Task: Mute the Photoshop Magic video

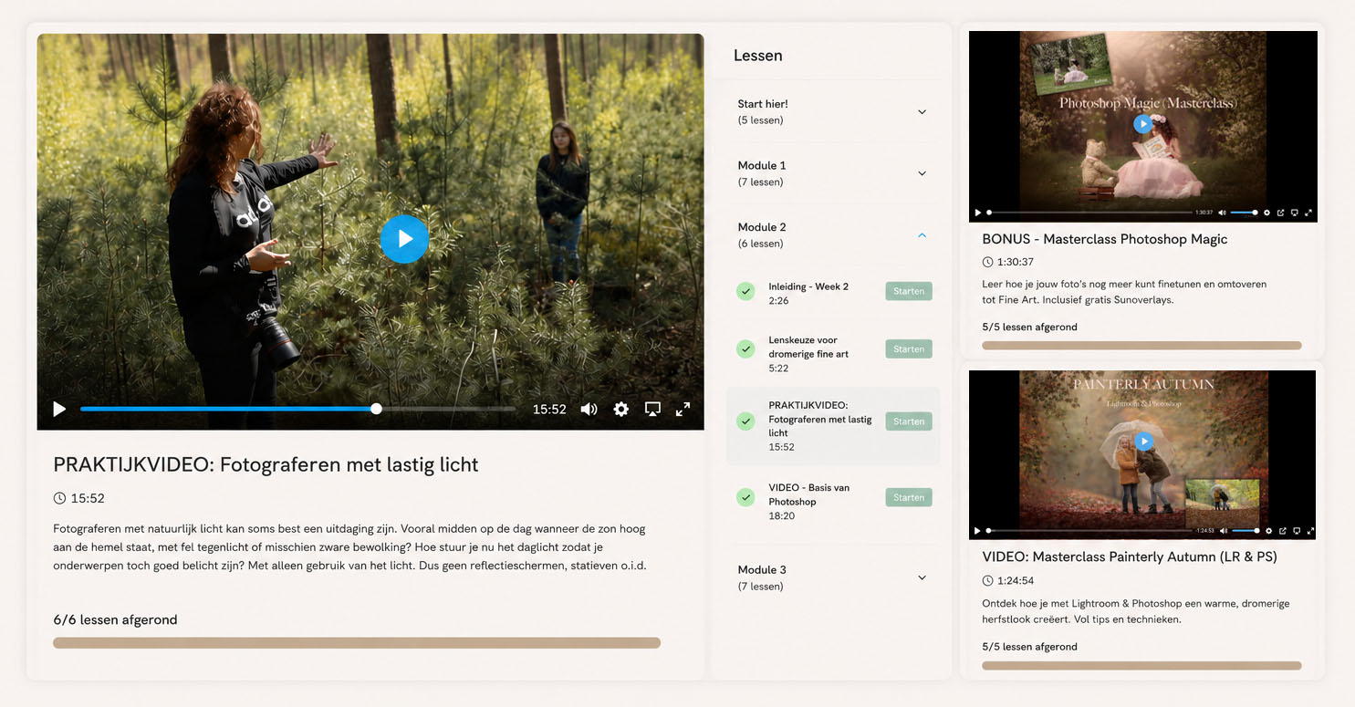Action: click(1223, 213)
